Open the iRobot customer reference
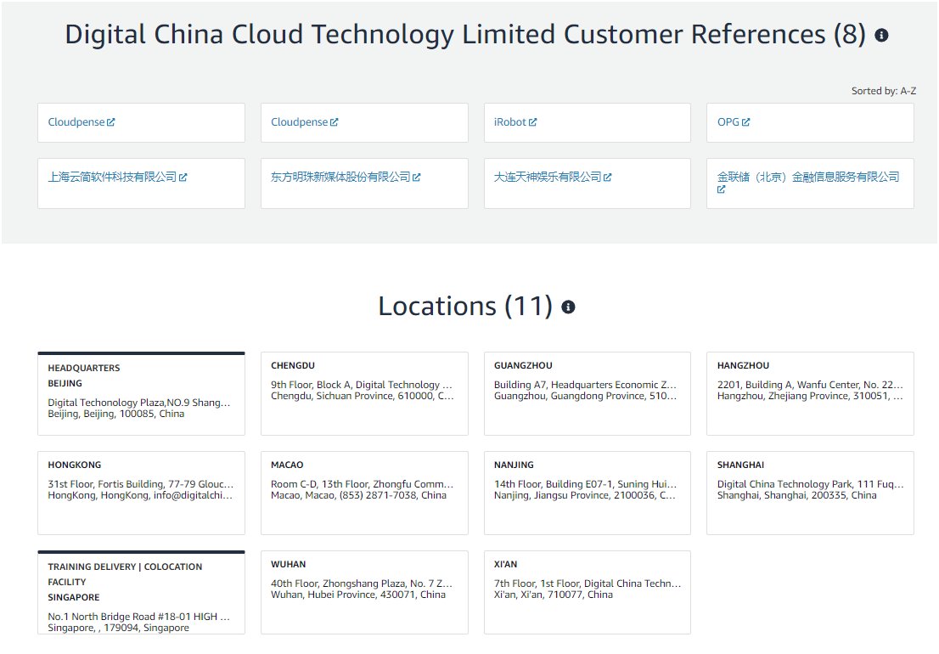This screenshot has width=939, height=654. pos(509,122)
